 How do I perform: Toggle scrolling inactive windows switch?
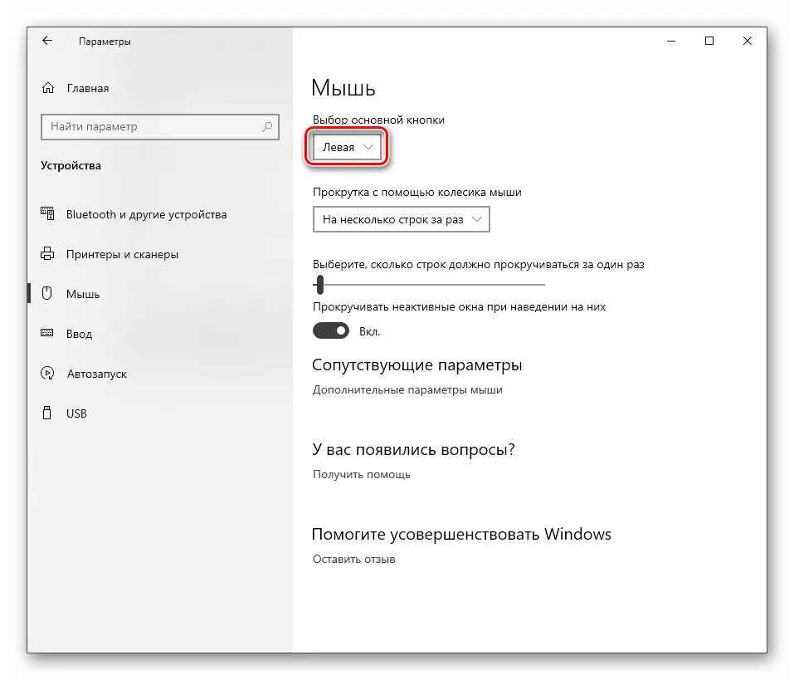click(x=331, y=331)
